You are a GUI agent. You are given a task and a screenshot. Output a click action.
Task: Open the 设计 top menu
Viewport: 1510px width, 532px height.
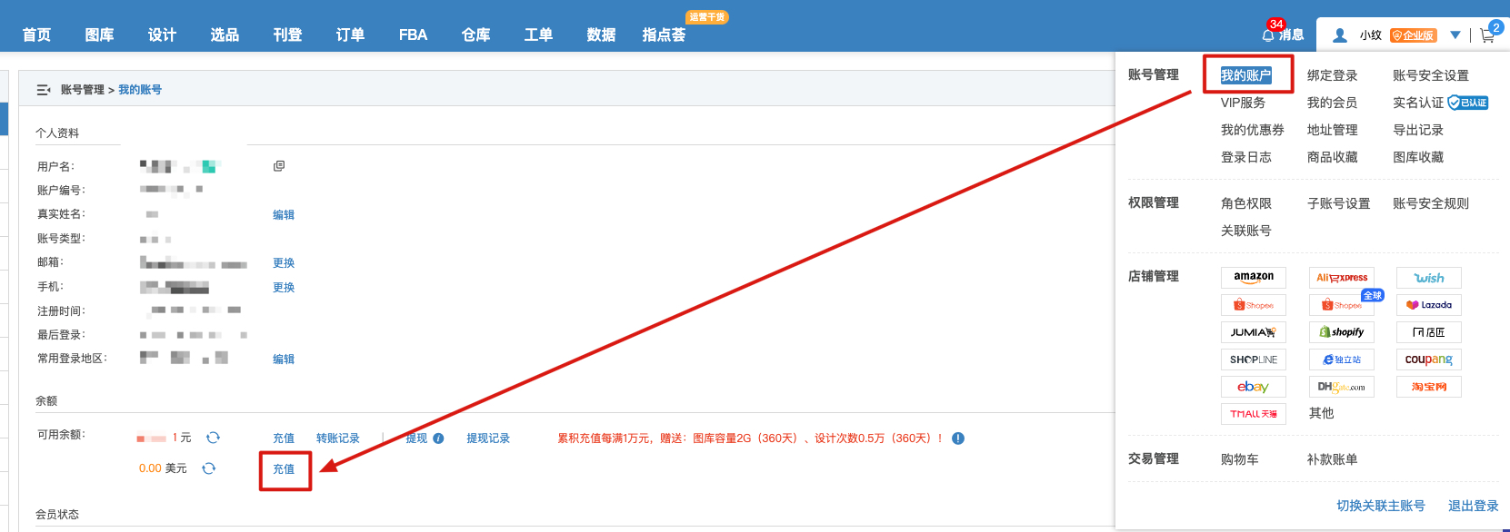tap(162, 35)
